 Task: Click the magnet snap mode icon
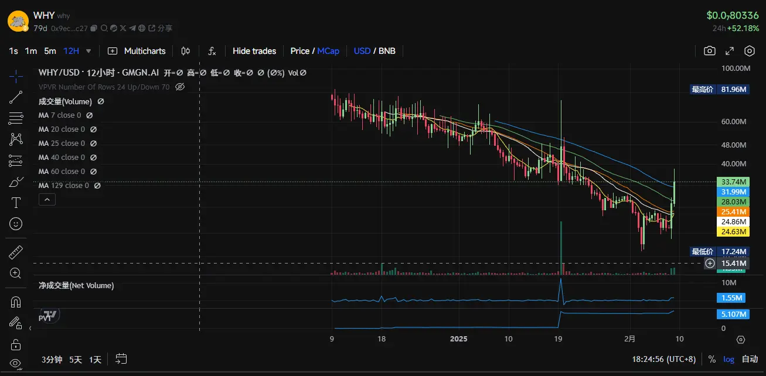click(x=16, y=302)
